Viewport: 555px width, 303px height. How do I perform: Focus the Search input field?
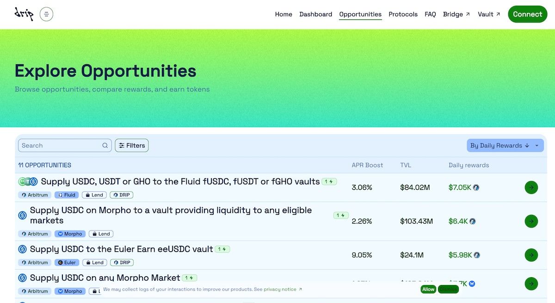60,145
